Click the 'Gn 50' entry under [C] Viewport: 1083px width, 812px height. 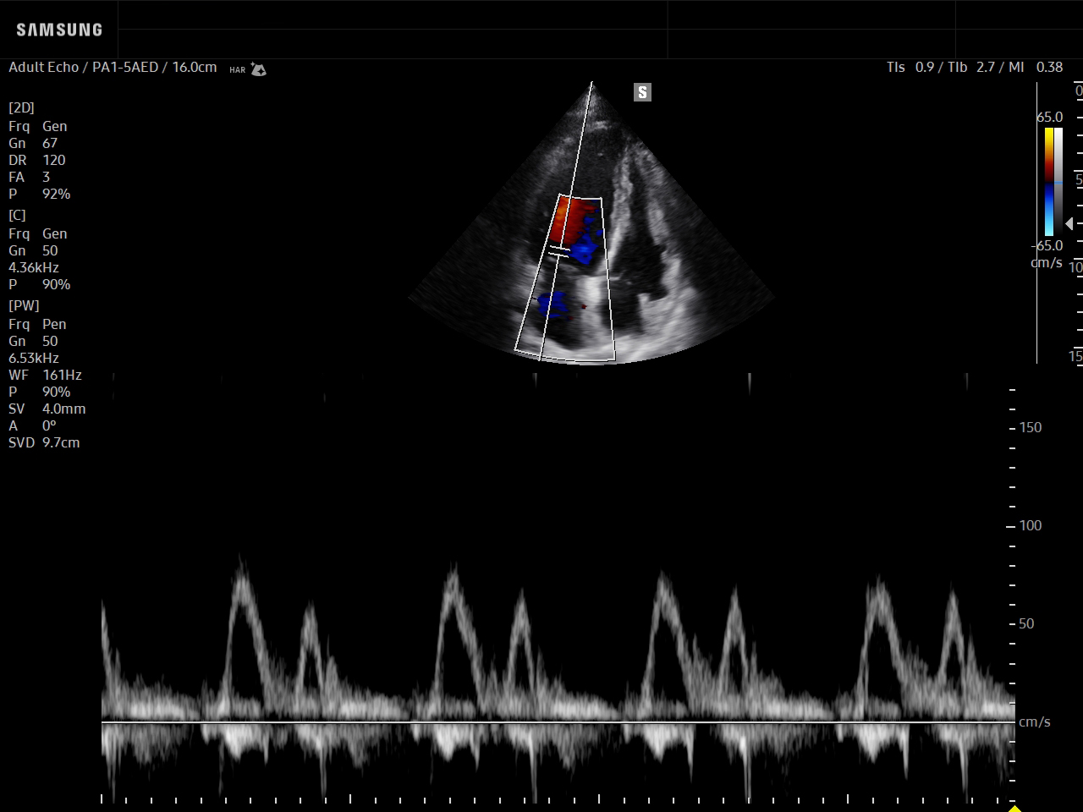coord(33,250)
